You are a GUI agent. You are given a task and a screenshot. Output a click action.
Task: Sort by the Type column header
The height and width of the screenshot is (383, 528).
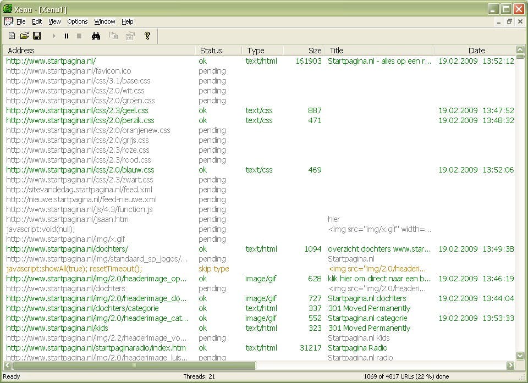(262, 51)
